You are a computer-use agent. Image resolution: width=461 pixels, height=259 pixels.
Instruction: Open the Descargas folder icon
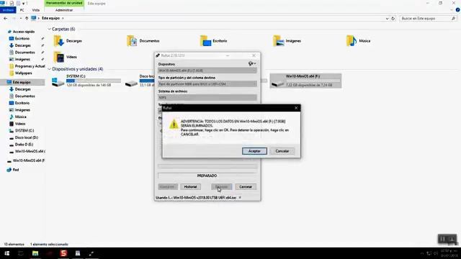tap(59, 41)
